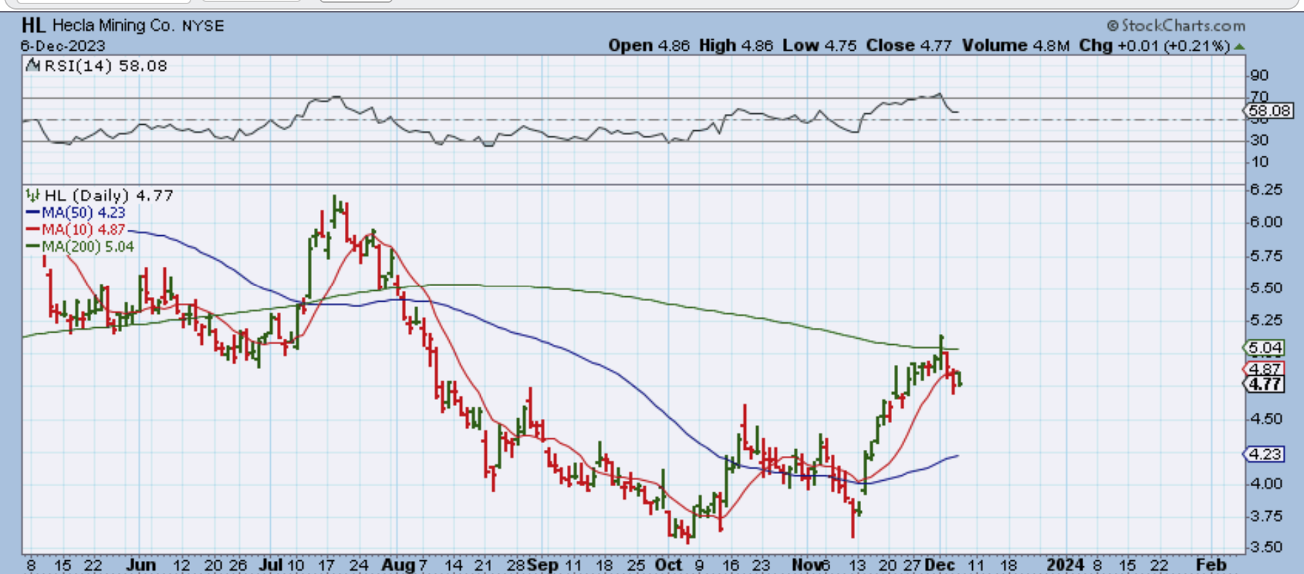Click the 70 level on the RSI axis
Viewport: 1304px width, 574px height.
click(1260, 97)
